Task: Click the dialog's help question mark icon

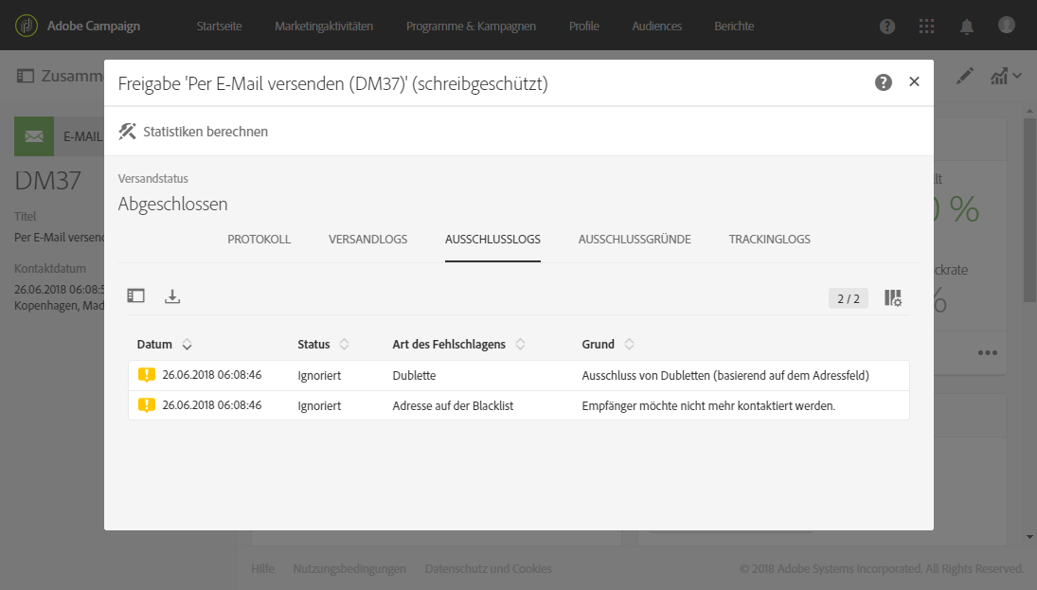Action: tap(884, 82)
